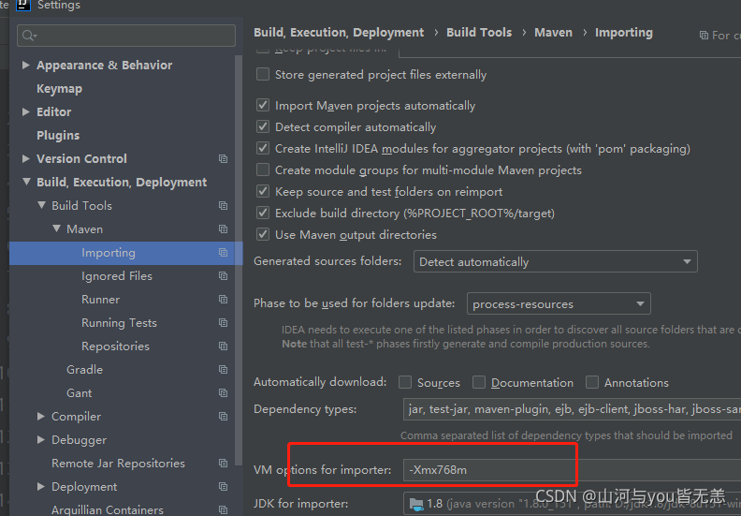Open Repositories settings page

(115, 346)
